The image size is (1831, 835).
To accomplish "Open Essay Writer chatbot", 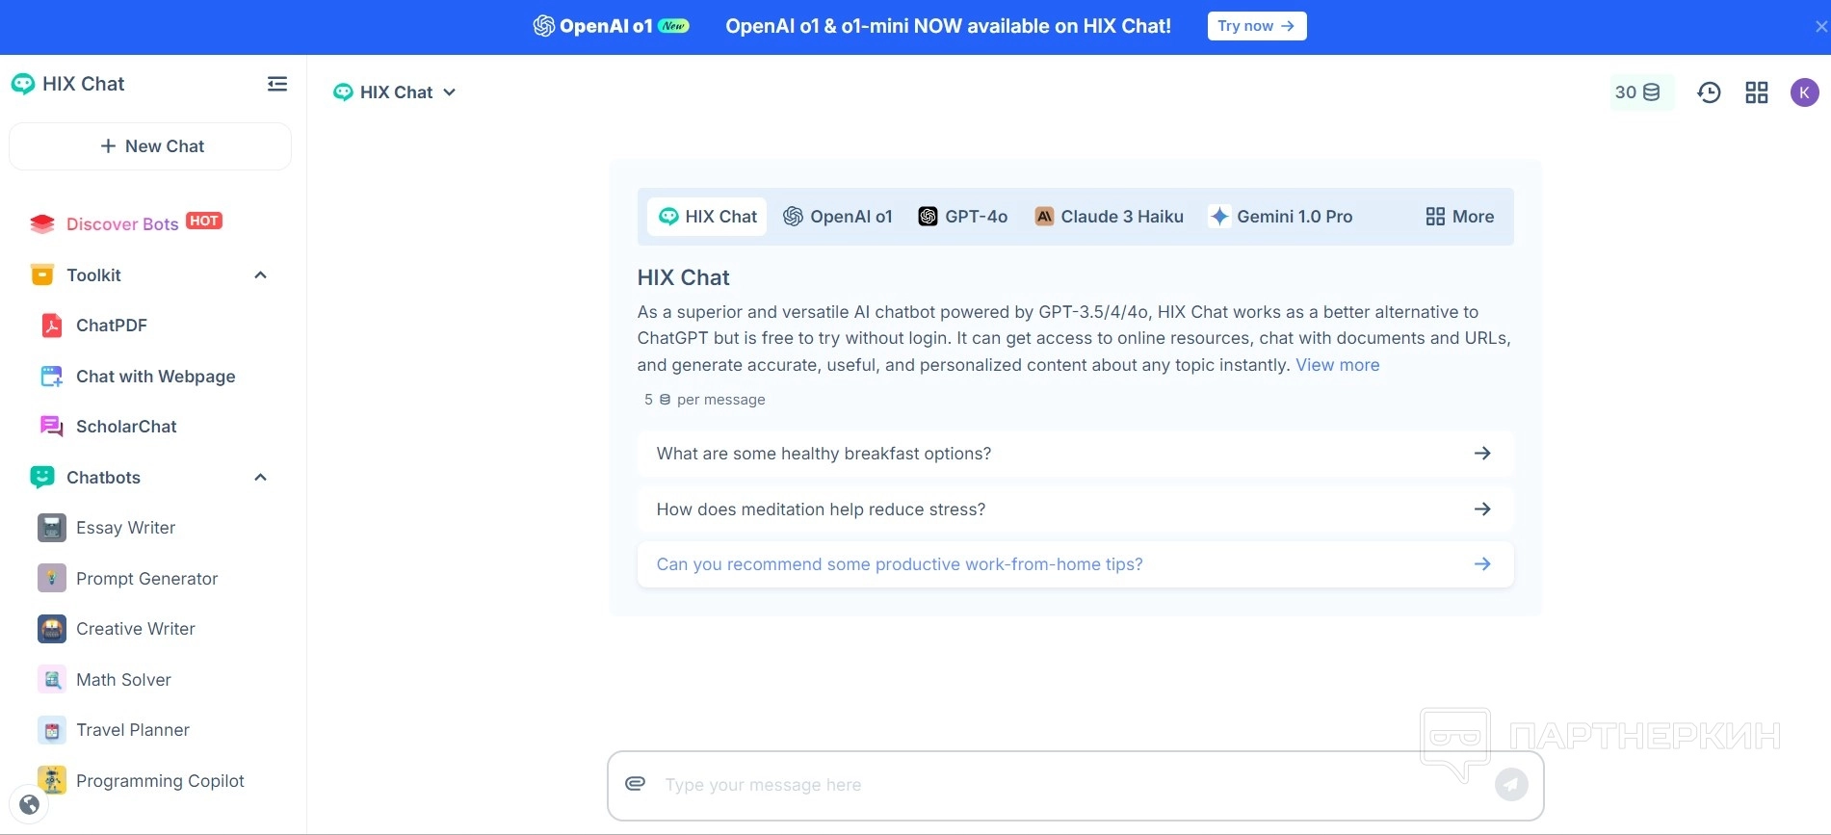I will point(125,528).
